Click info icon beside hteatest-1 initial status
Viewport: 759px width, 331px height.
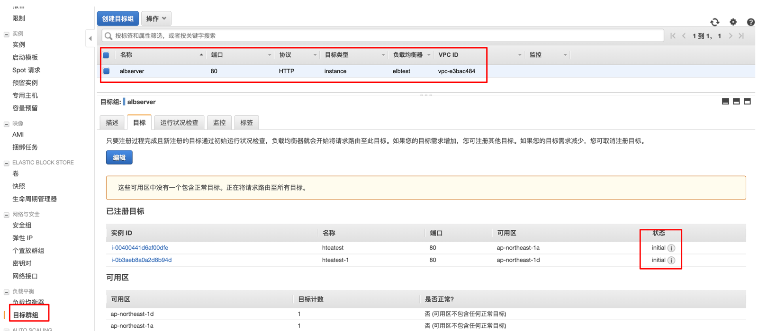671,260
